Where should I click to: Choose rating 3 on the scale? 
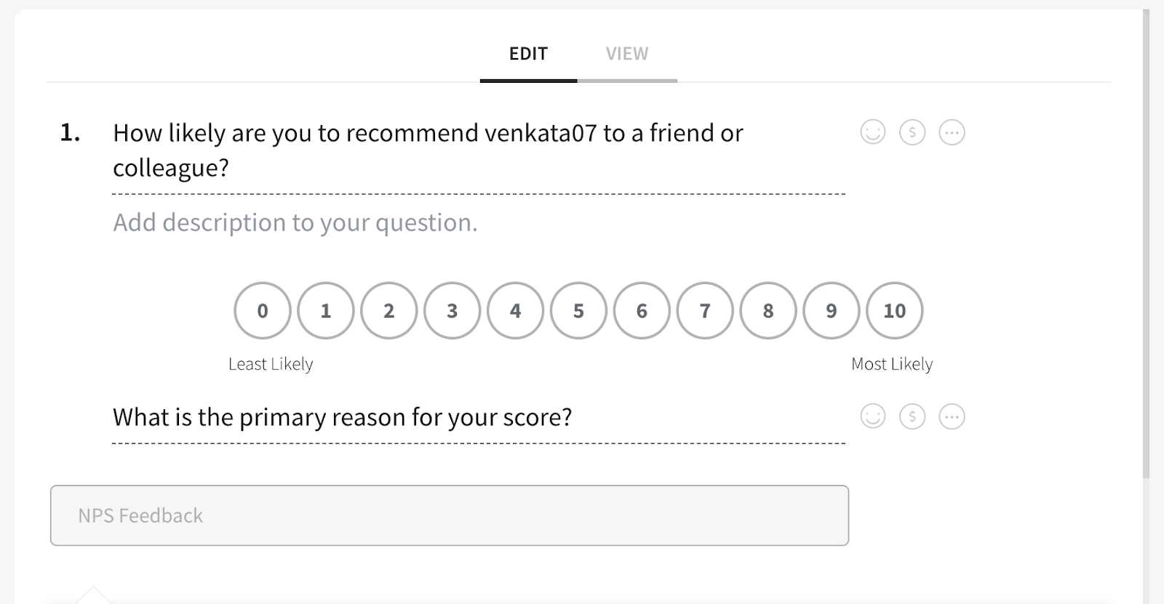tap(453, 310)
